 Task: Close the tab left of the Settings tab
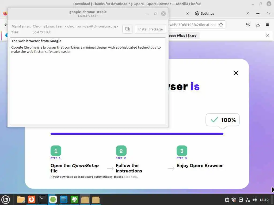coord(188,13)
